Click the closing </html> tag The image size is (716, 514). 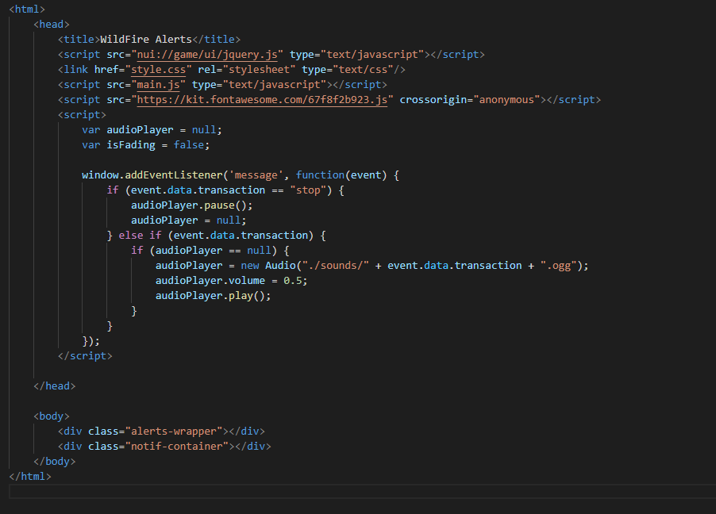(x=30, y=477)
